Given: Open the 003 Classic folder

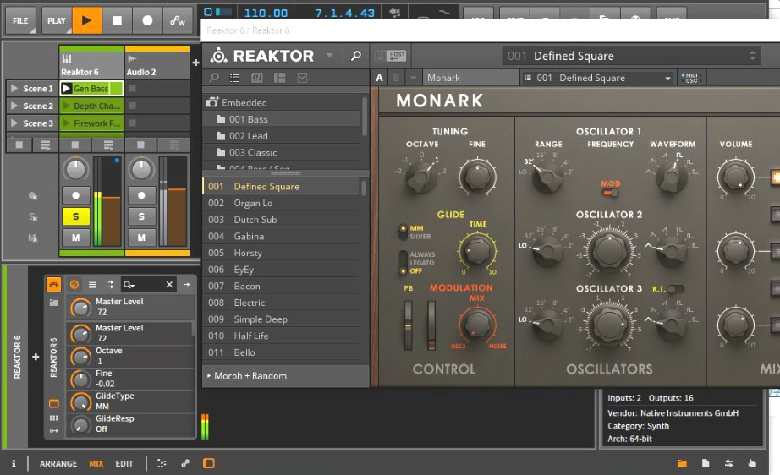Looking at the screenshot, I should (282, 152).
